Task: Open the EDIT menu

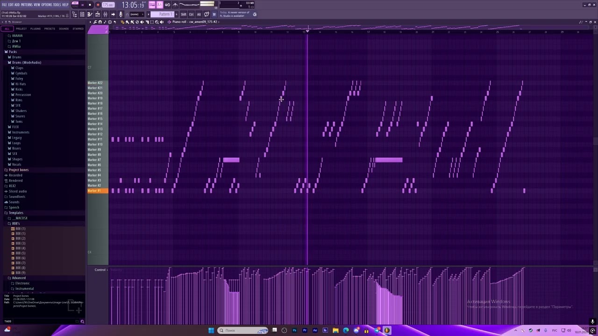Action: [x=11, y=5]
